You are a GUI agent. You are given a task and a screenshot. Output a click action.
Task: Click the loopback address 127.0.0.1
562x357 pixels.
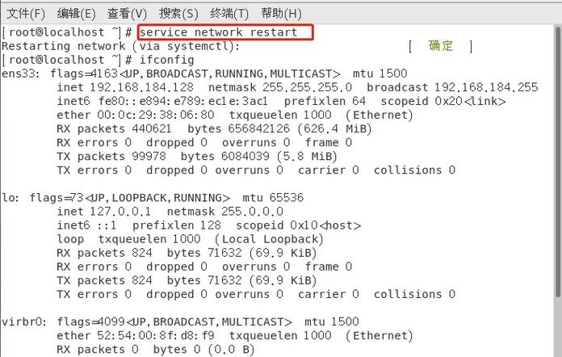coord(120,212)
